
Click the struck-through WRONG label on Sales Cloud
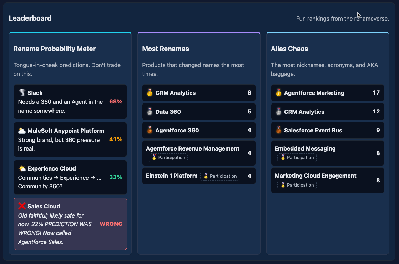(x=111, y=224)
